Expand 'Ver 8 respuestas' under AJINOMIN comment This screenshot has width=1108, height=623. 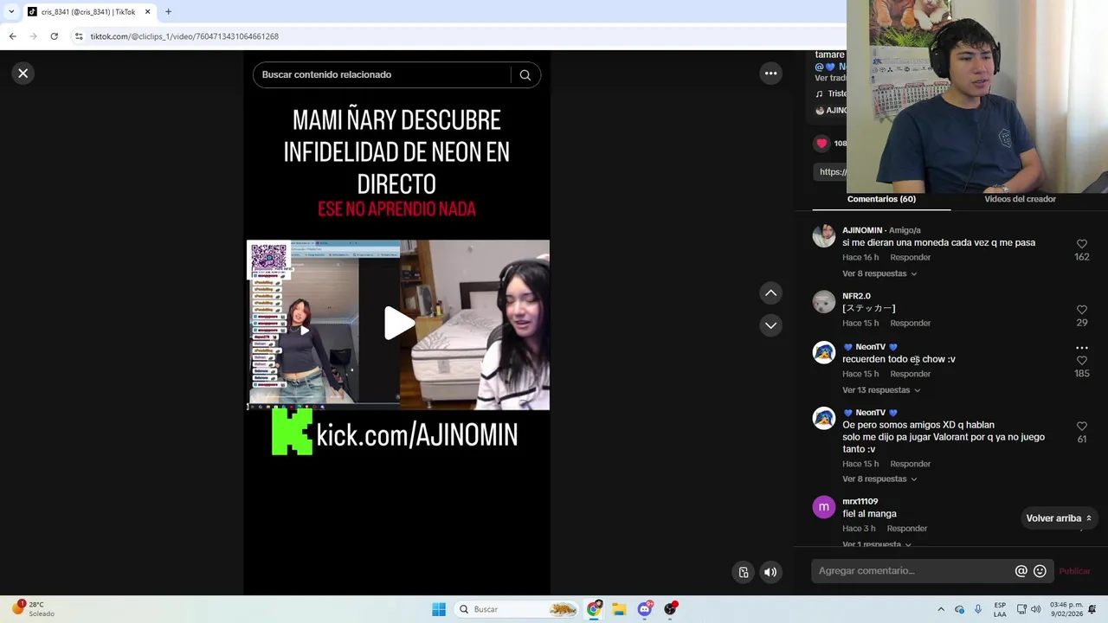[x=879, y=273]
